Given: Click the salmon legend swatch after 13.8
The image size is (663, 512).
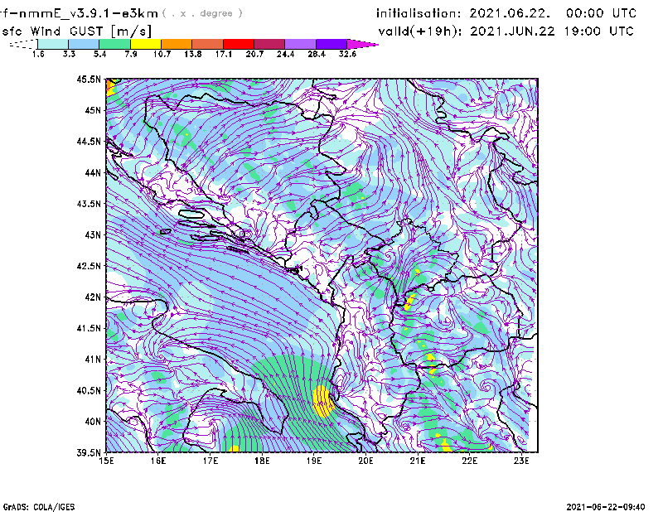Looking at the screenshot, I should pos(208,44).
